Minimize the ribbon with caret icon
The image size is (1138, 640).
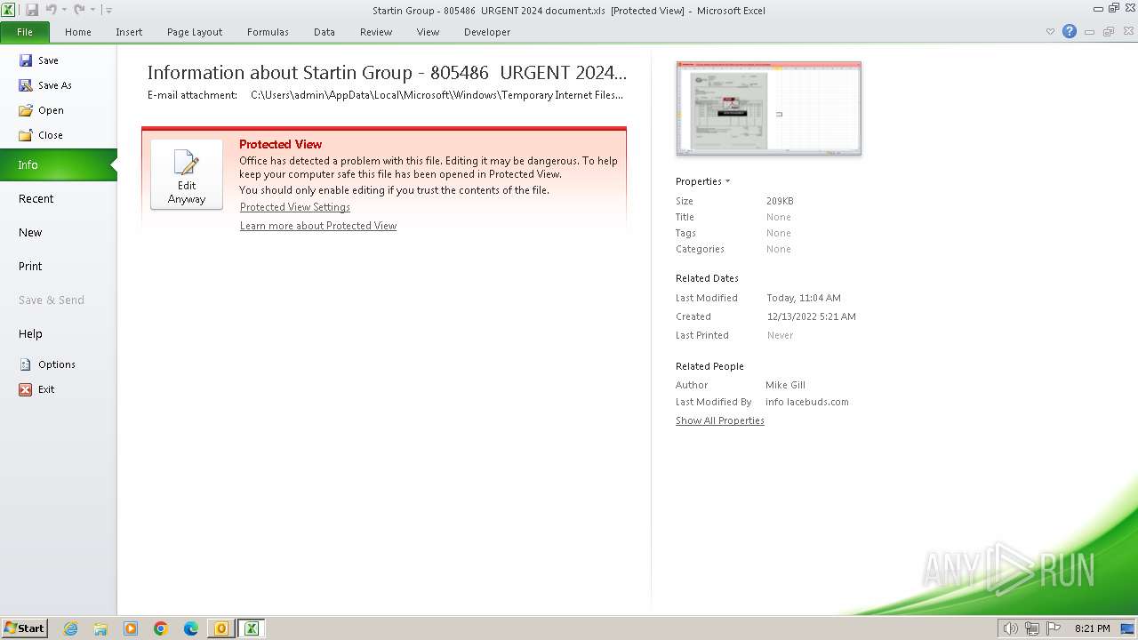point(1050,31)
